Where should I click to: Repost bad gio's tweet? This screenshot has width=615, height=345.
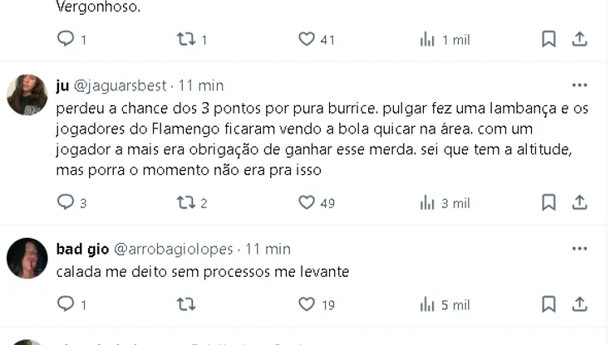tap(185, 304)
